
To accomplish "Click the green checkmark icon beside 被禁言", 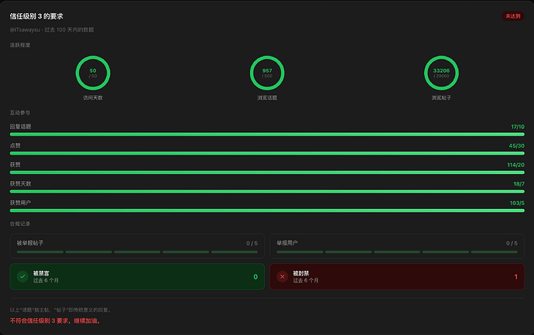I will click(x=22, y=276).
